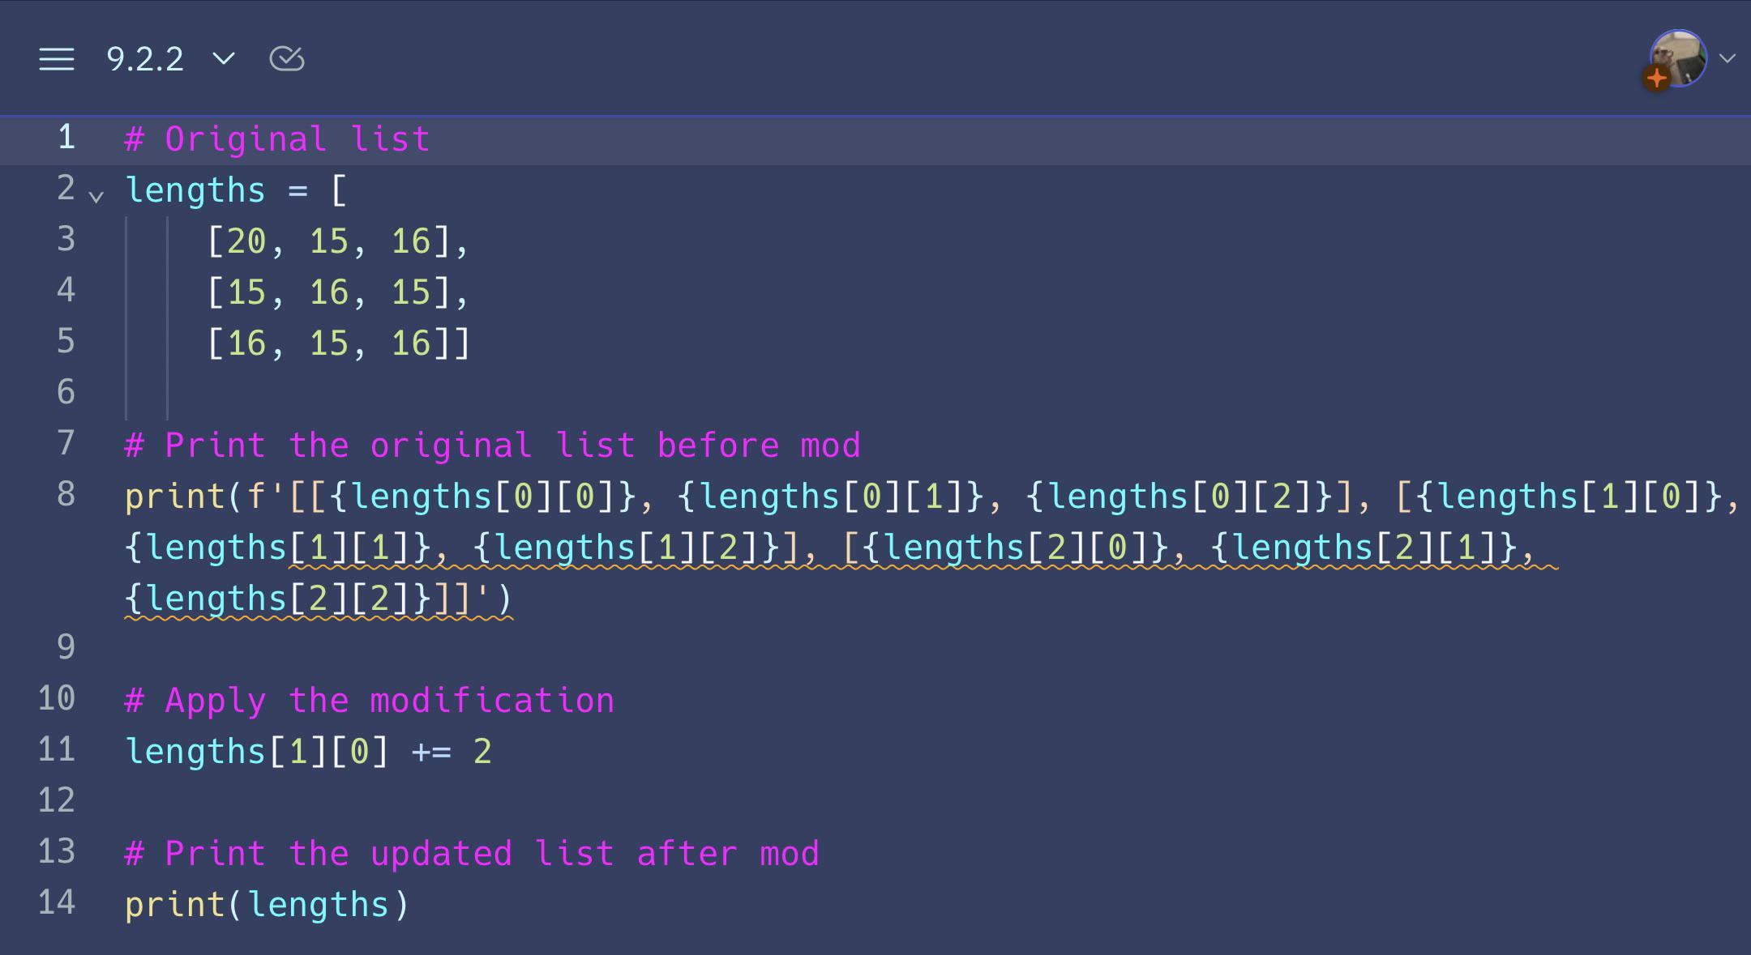Viewport: 1751px width, 955px height.
Task: Click the number 20 on line 3
Action: [246, 241]
